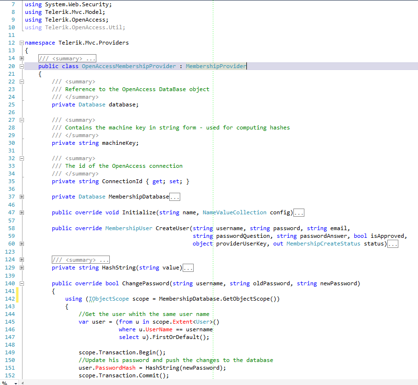Click red 'PasswordHash' property on line 151
Image resolution: width=418 pixels, height=385 pixels.
(116, 368)
